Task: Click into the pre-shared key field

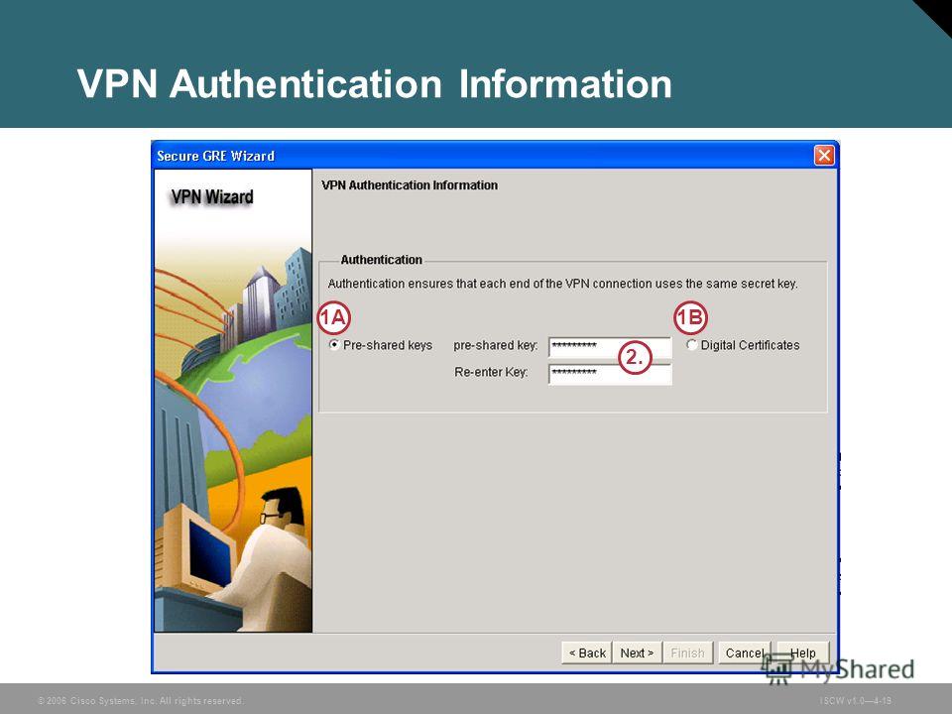Action: (610, 347)
